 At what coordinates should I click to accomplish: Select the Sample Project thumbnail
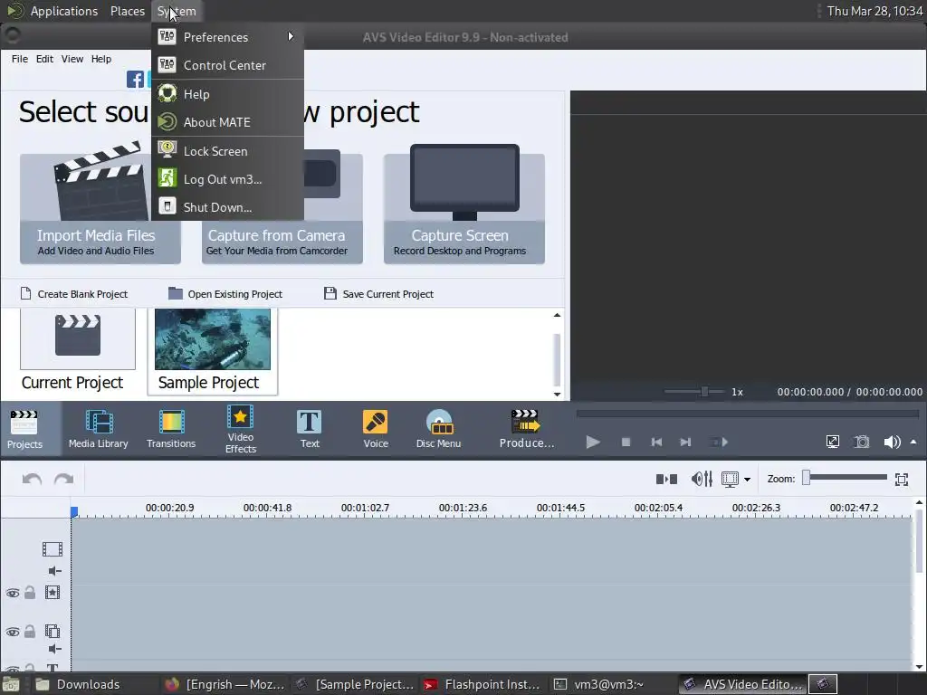click(212, 350)
